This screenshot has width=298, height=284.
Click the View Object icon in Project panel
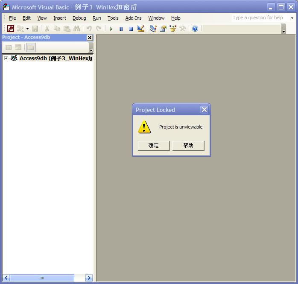click(18, 47)
